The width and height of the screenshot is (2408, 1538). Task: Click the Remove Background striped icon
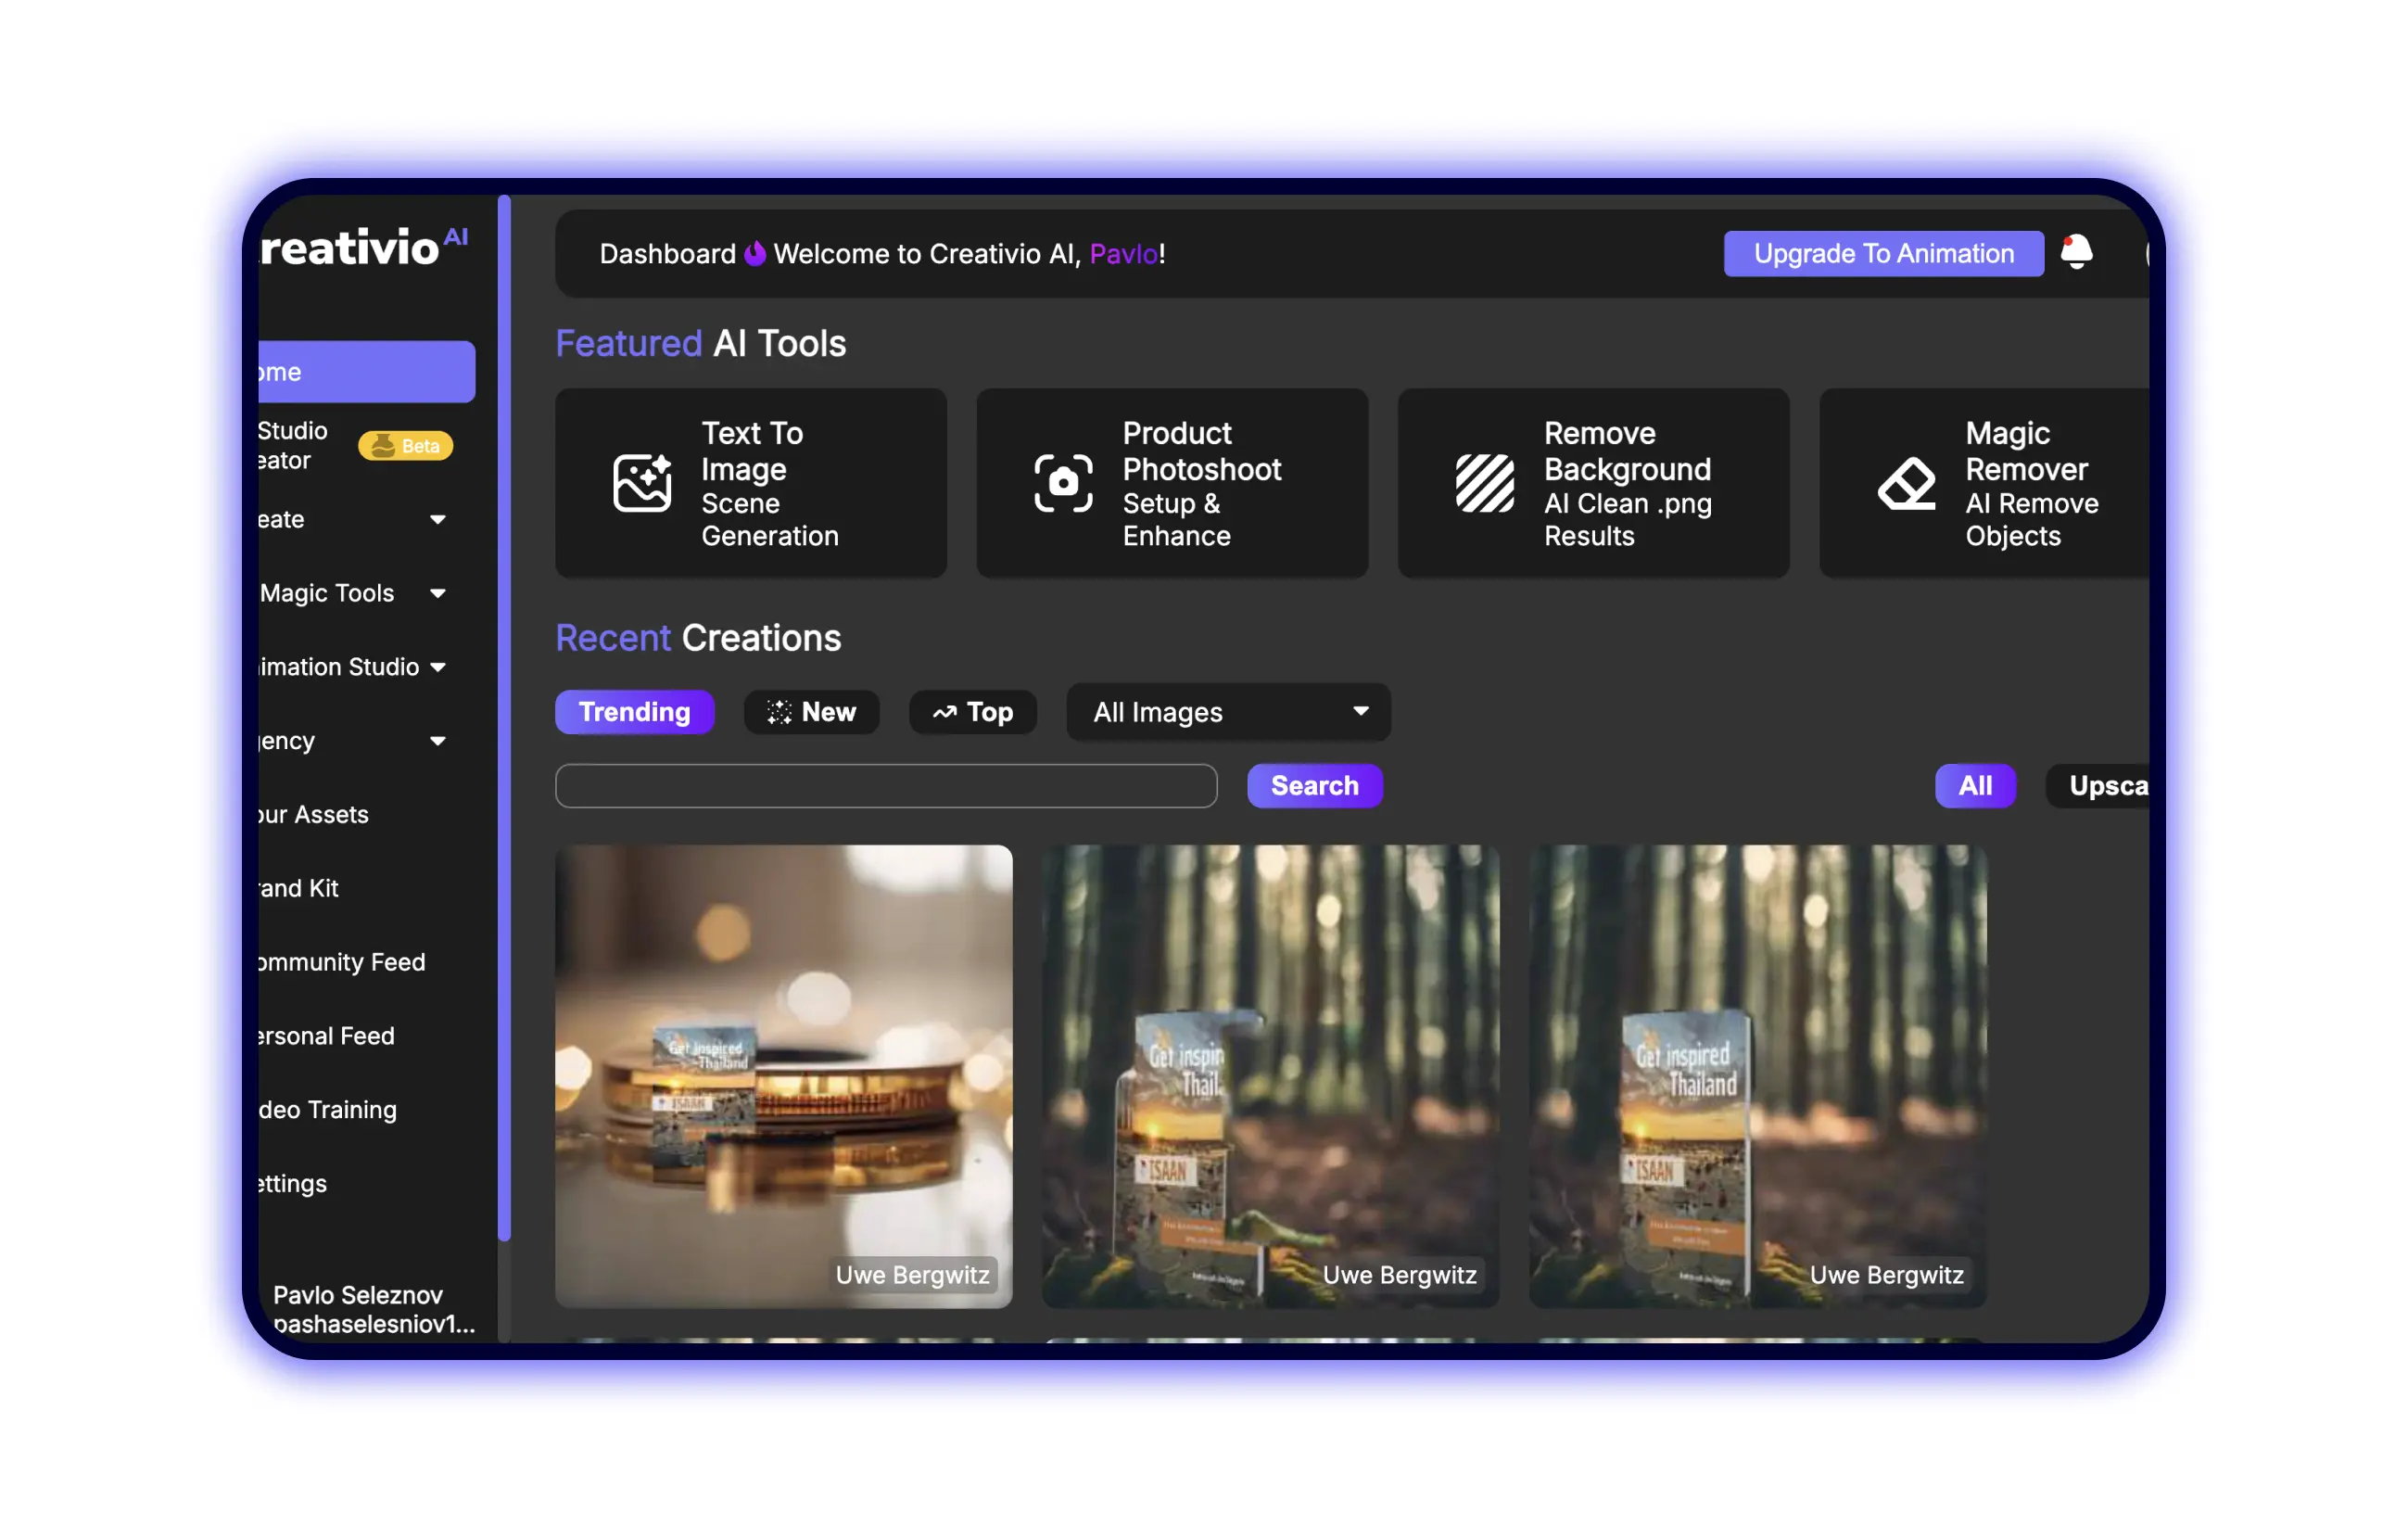click(x=1484, y=483)
